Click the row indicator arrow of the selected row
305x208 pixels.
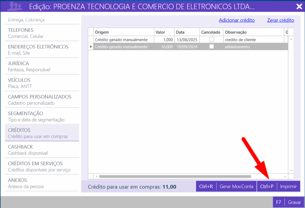(x=91, y=47)
